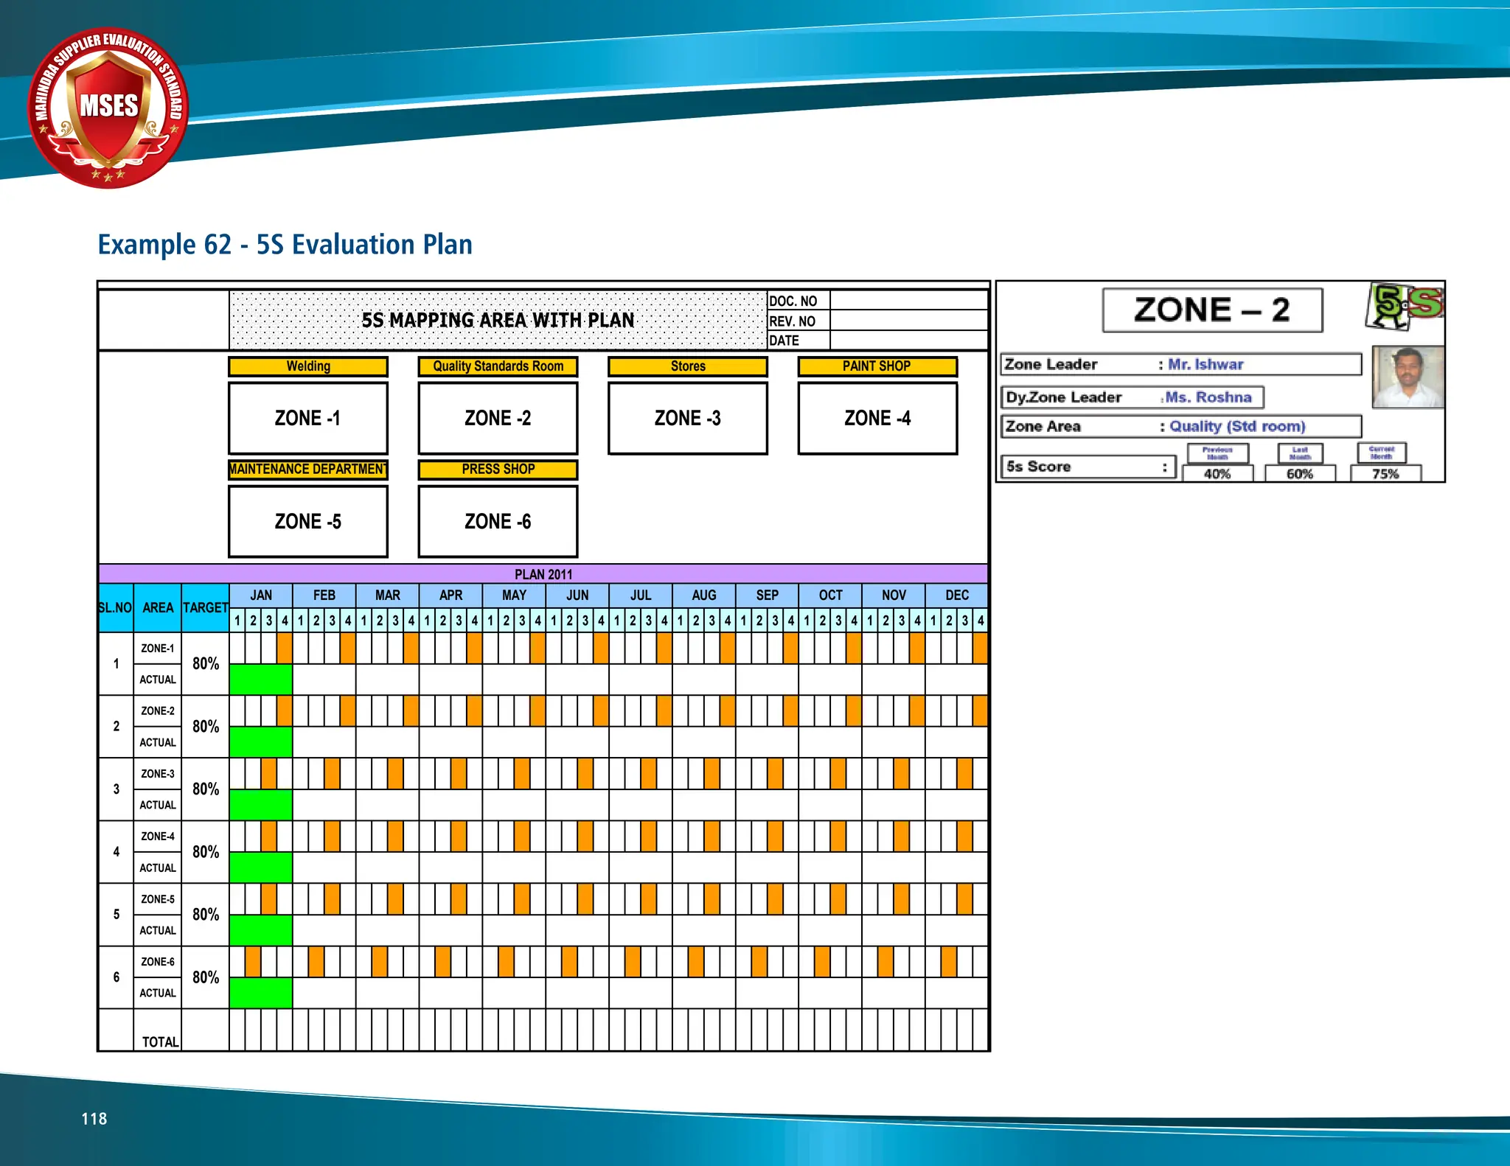Click the green ZONE-3 actual January bar
This screenshot has width=1510, height=1166.
(x=261, y=805)
